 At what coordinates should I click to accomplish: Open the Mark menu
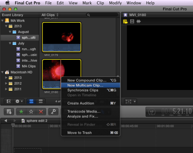[x=87, y=3]
